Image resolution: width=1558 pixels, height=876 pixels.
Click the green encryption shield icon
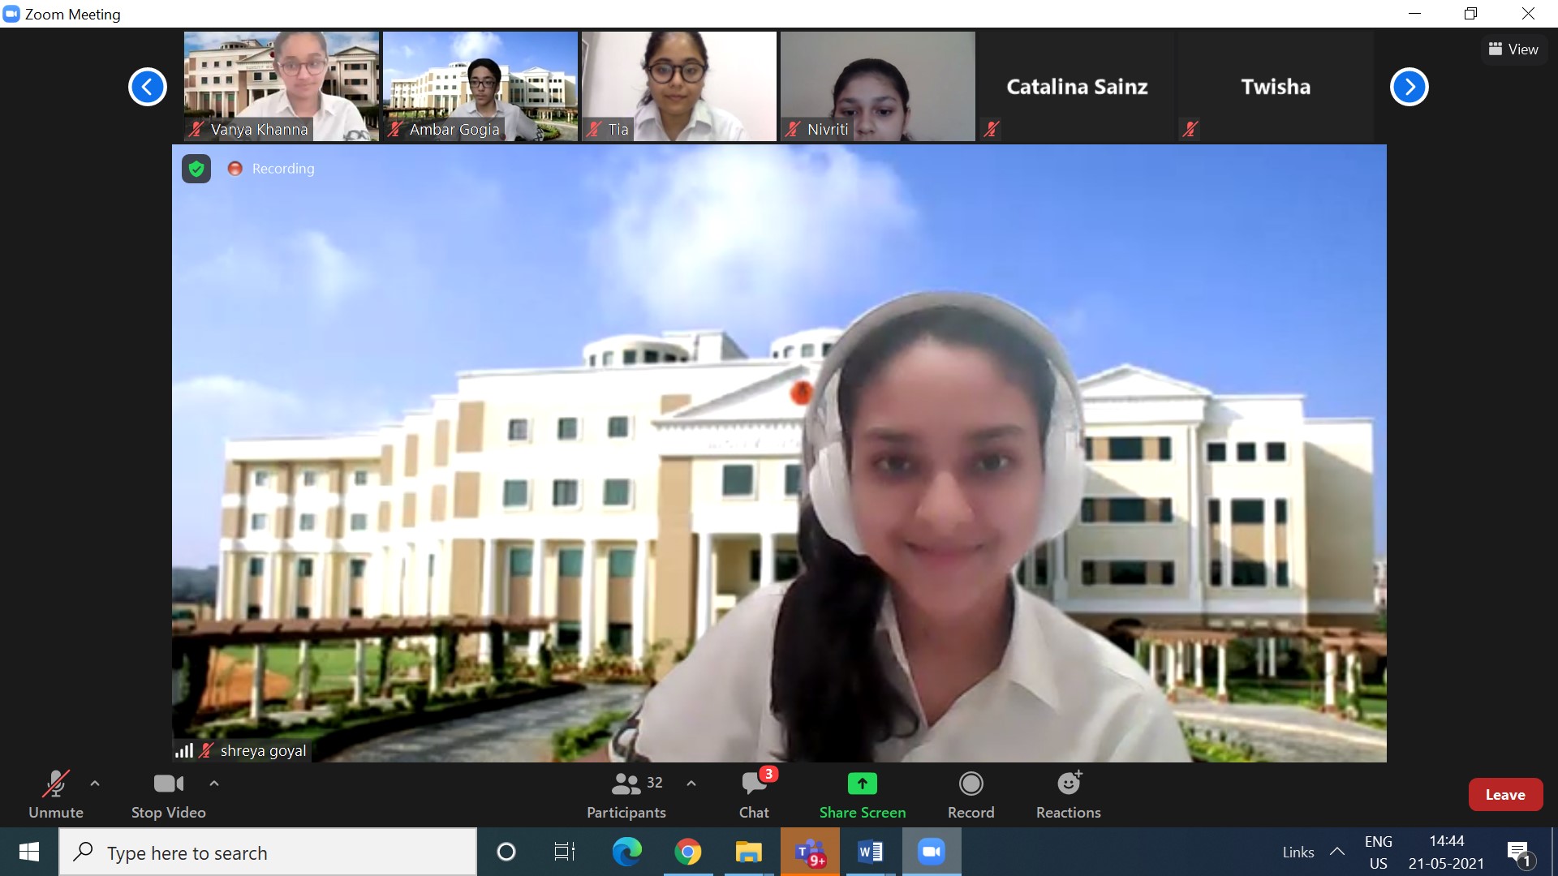(x=196, y=169)
